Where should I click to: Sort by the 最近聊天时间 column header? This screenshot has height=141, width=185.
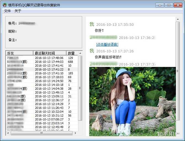point(50,53)
